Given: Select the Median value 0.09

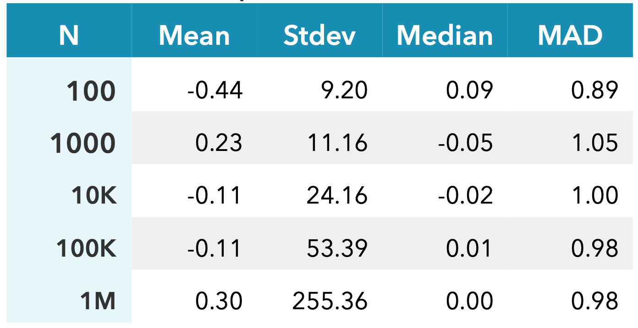Looking at the screenshot, I should (469, 91).
